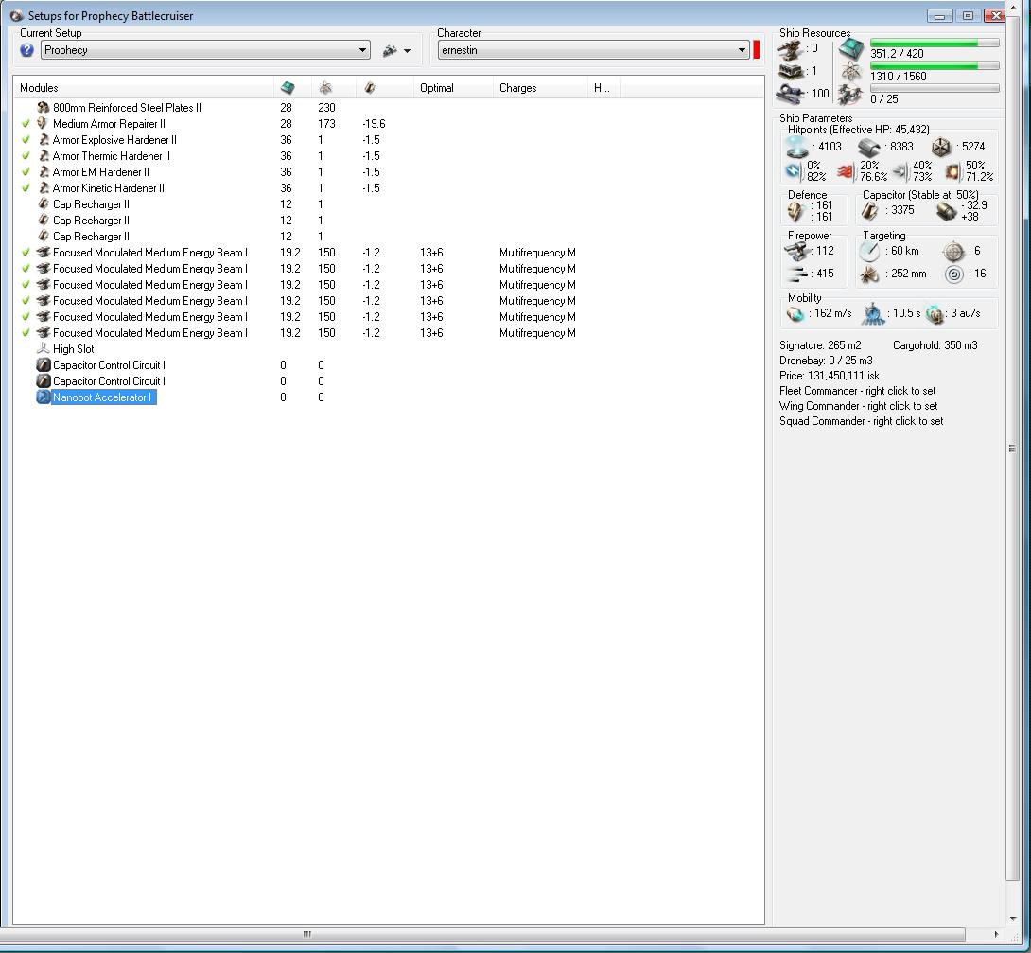This screenshot has height=953, width=1031.
Task: Click the launcher hardpoints icon in Ship Resources
Action: click(x=791, y=71)
